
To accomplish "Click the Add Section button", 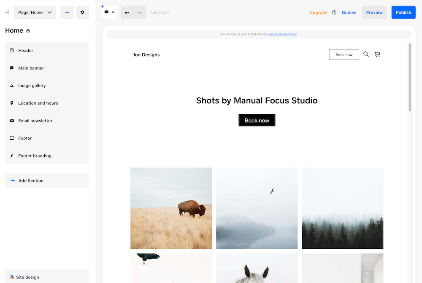I will (x=47, y=181).
